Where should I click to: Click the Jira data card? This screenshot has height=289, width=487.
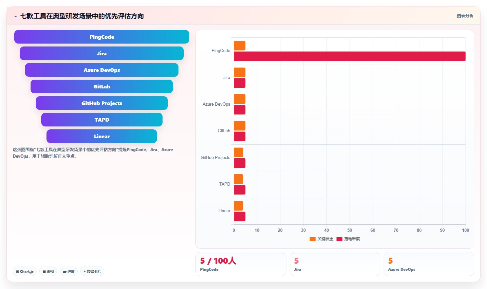(x=335, y=264)
